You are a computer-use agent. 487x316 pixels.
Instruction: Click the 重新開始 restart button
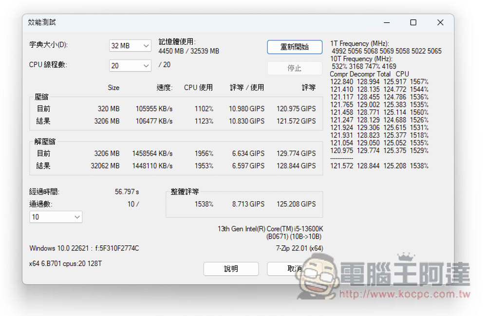pyautogui.click(x=295, y=47)
